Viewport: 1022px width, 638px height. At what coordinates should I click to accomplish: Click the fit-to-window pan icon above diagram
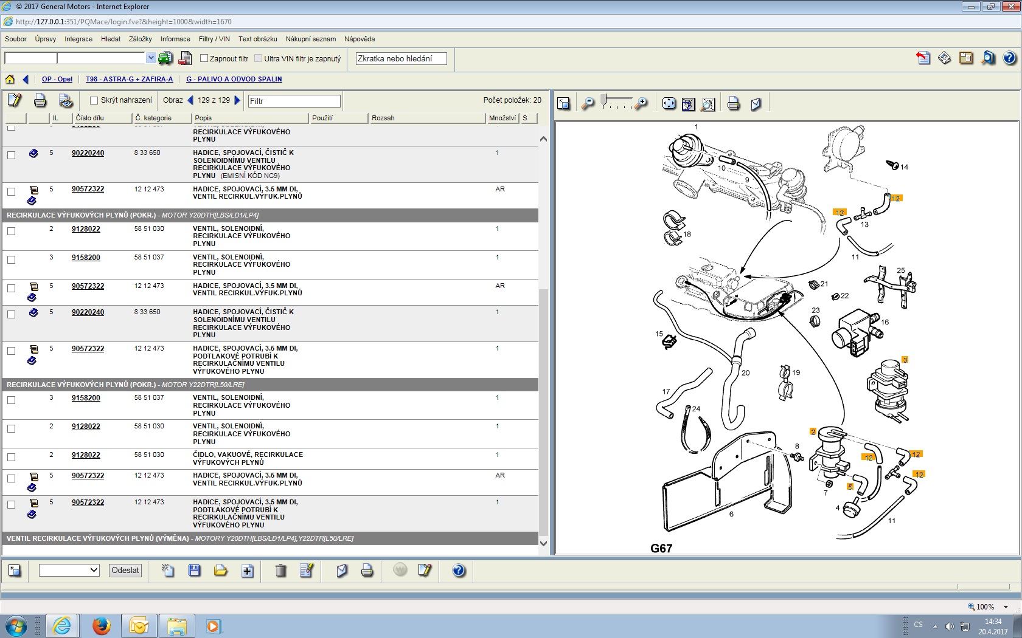pos(669,104)
